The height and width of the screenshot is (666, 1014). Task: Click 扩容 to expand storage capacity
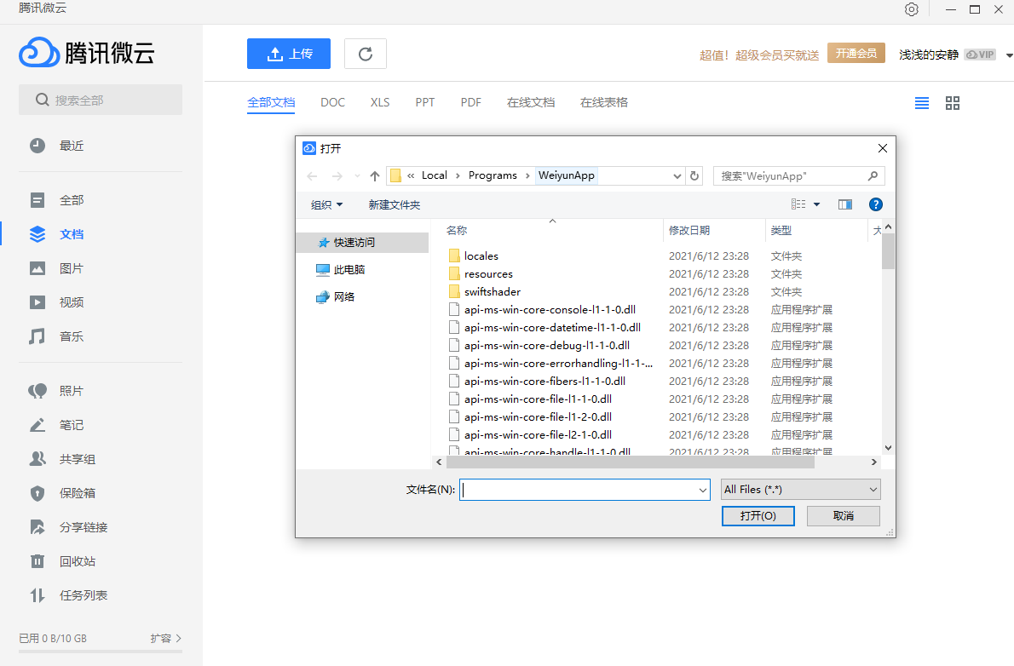(x=160, y=638)
